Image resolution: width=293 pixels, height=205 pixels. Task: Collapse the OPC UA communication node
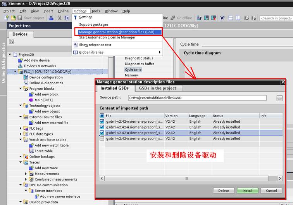click(21, 185)
